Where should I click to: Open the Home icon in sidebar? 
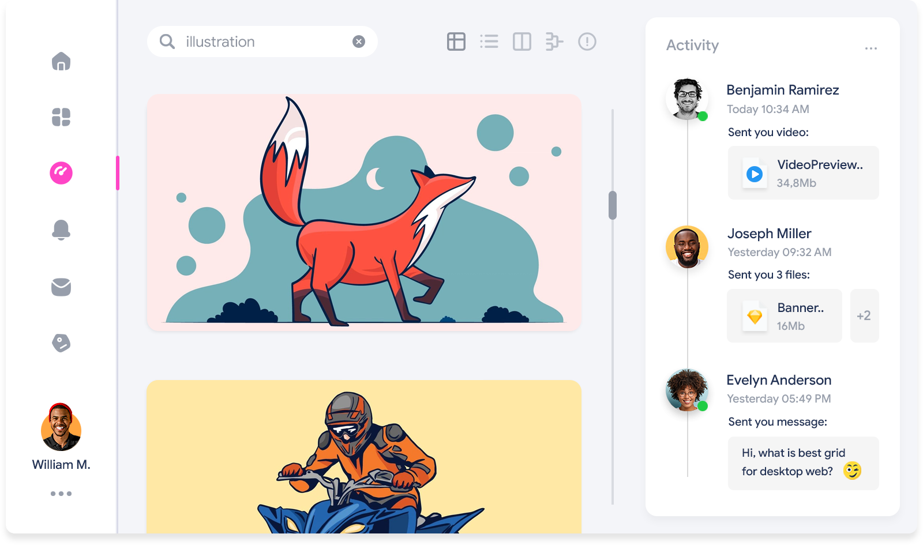click(x=61, y=61)
